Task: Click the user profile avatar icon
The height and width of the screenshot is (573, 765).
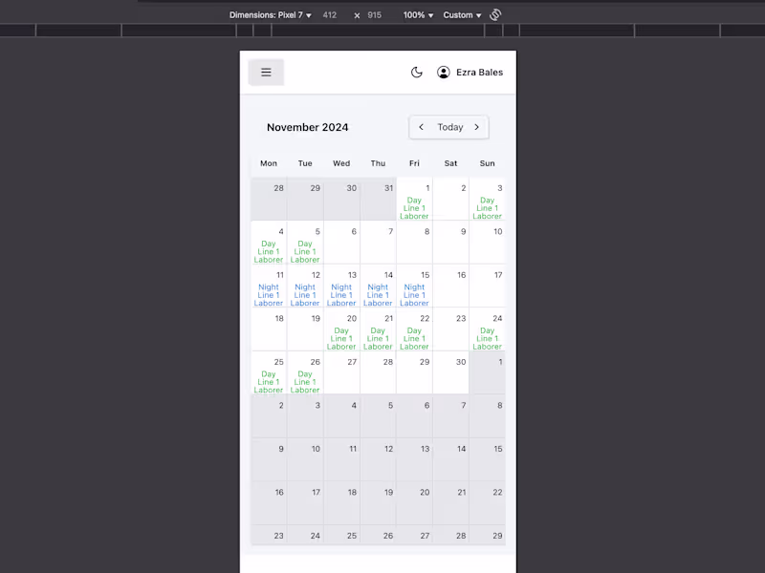Action: pyautogui.click(x=444, y=73)
